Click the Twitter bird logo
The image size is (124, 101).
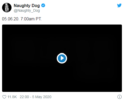(x=119, y=5)
